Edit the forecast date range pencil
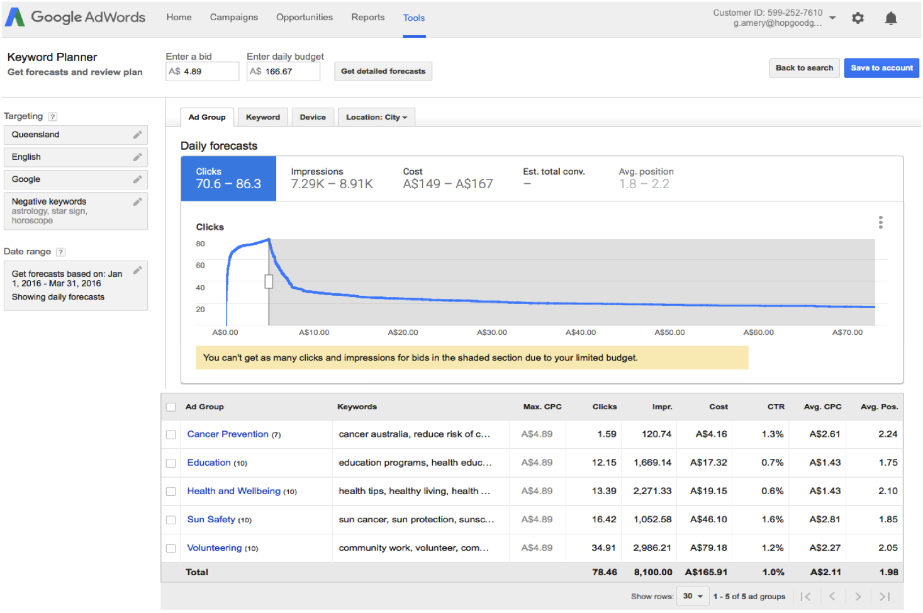 click(137, 271)
